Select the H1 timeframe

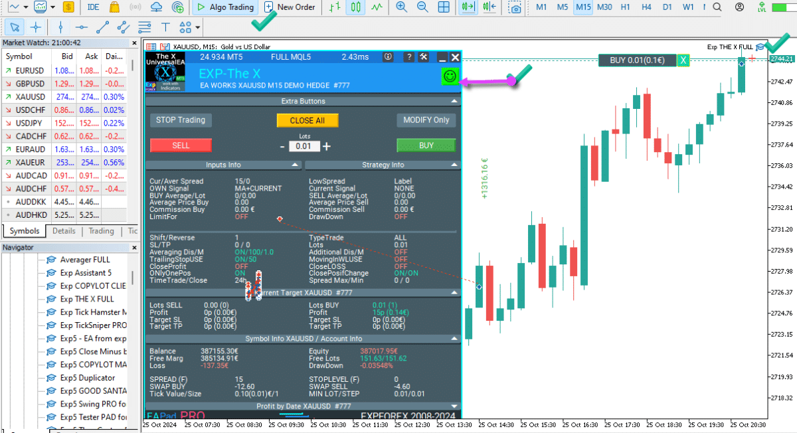[625, 7]
